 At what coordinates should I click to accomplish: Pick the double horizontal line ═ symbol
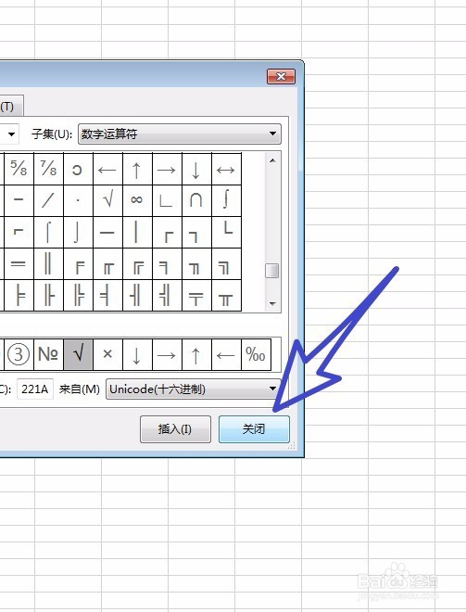tap(19, 264)
